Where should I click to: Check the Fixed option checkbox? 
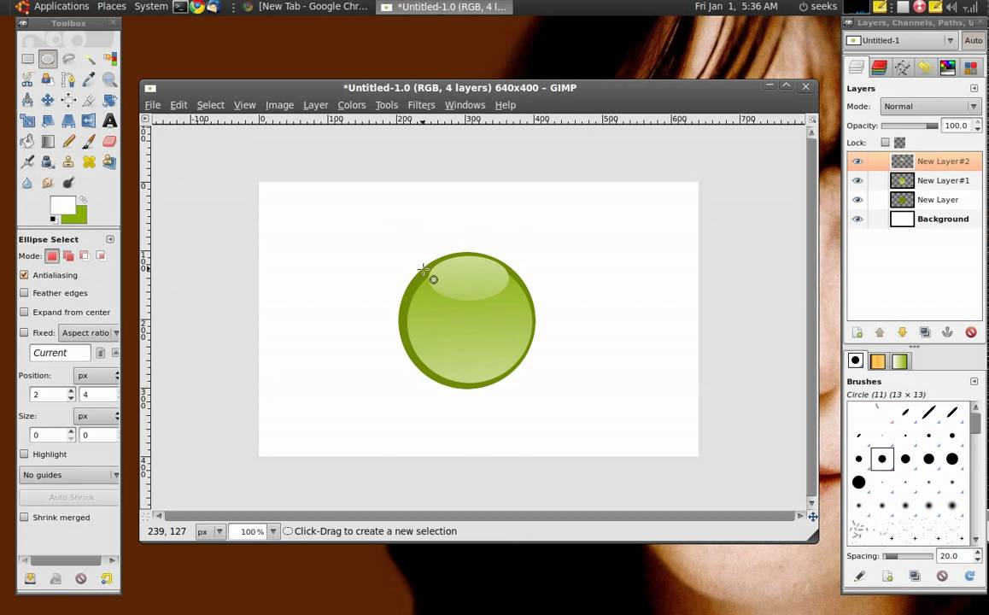(x=24, y=332)
